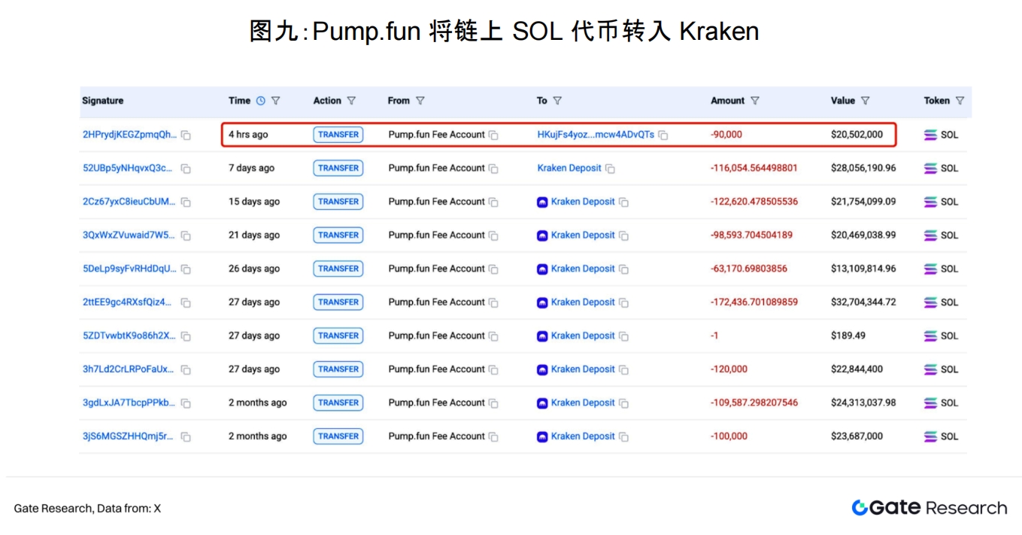
Task: Click value $22,844,400
Action: pyautogui.click(x=857, y=369)
